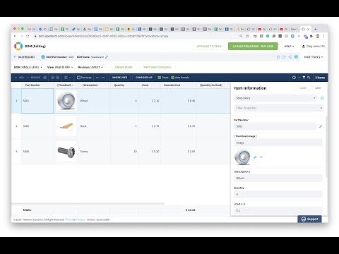Click the CLOSE button in Item Information
The height and width of the screenshot is (254, 339).
point(303,88)
